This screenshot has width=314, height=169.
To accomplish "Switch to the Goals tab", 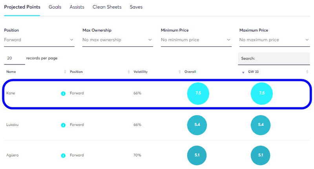I will click(55, 7).
